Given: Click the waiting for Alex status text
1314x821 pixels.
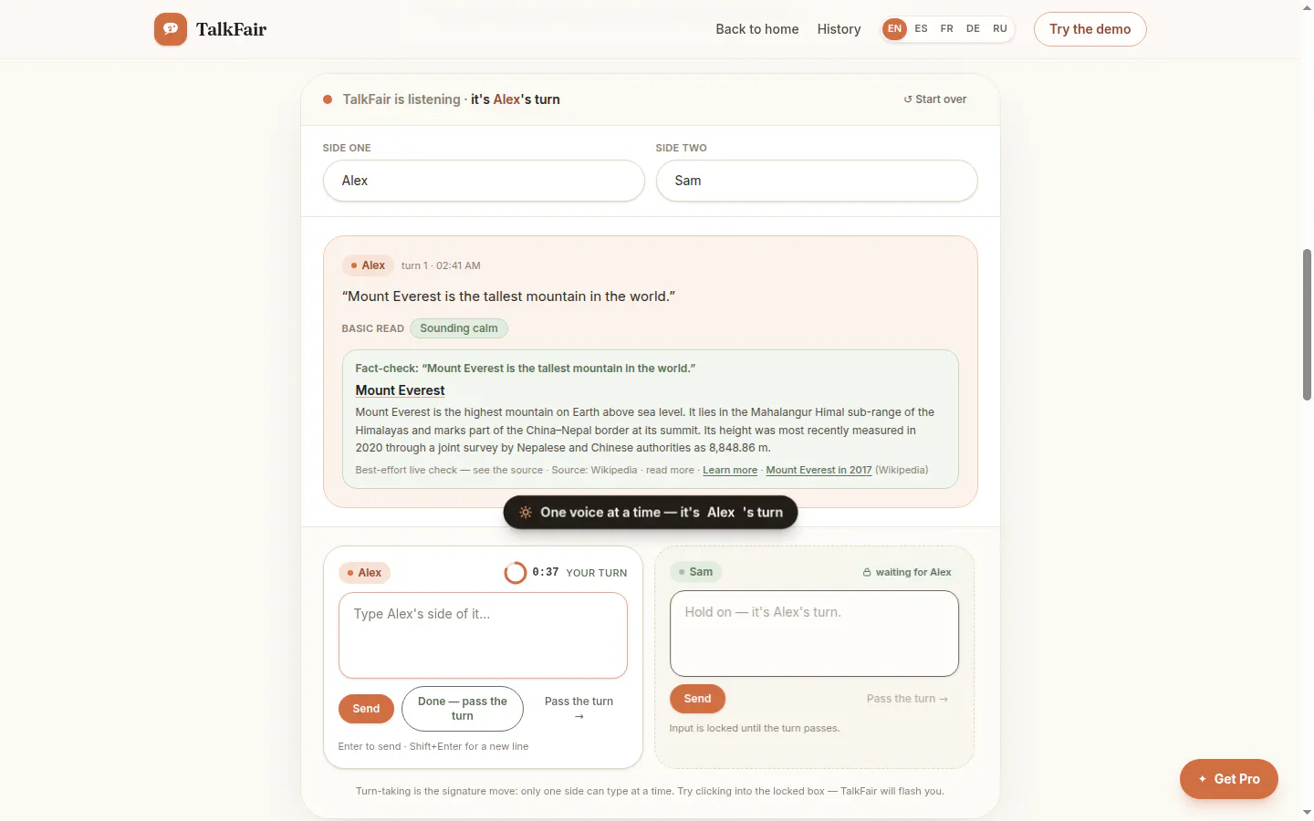Looking at the screenshot, I should (913, 573).
